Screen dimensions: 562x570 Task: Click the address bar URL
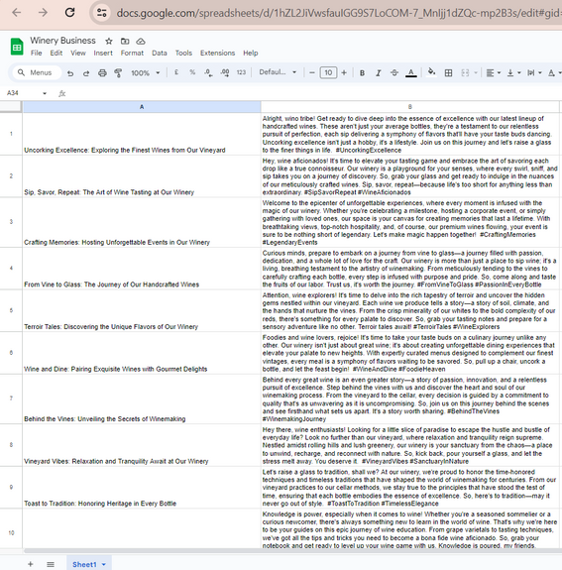tap(338, 13)
